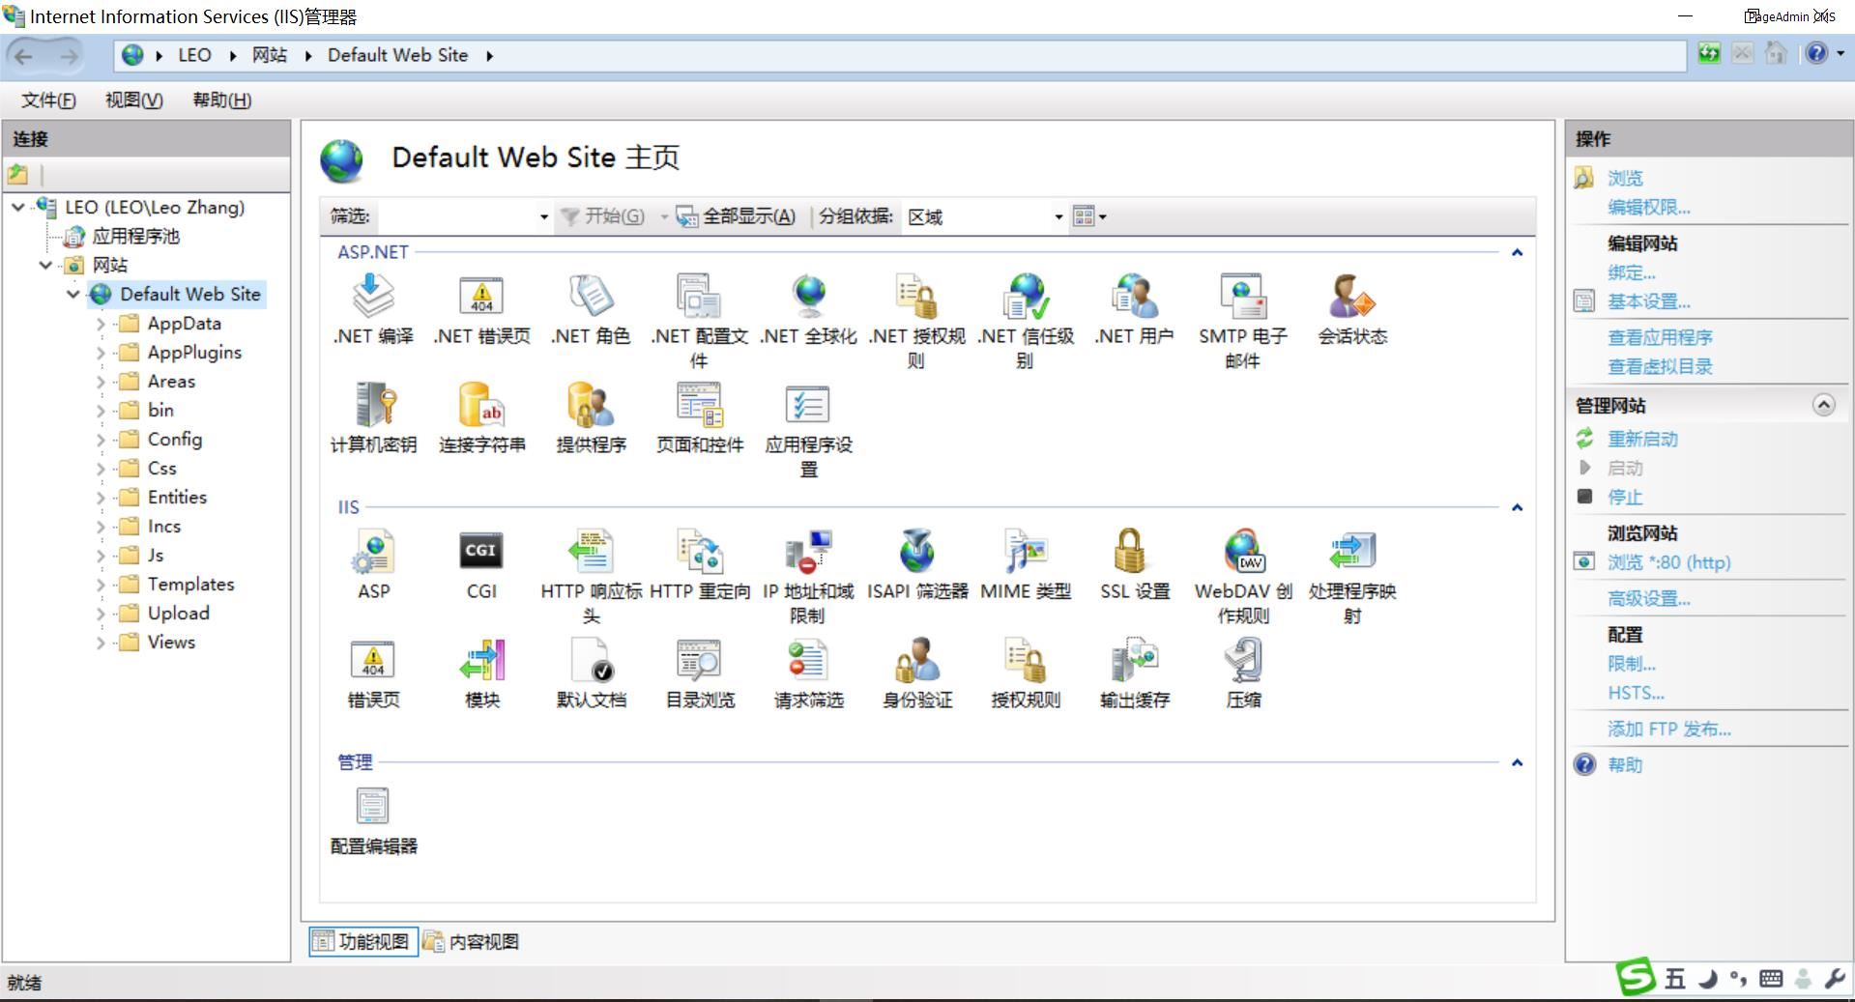Click into the 筛选 filter input field
Screen dimensions: 1855x1002
point(459,216)
